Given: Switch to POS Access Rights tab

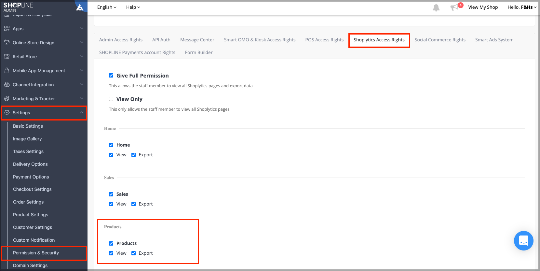Looking at the screenshot, I should click(x=324, y=40).
